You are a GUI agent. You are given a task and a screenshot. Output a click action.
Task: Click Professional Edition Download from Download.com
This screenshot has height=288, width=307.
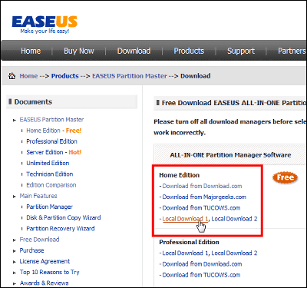(x=202, y=264)
